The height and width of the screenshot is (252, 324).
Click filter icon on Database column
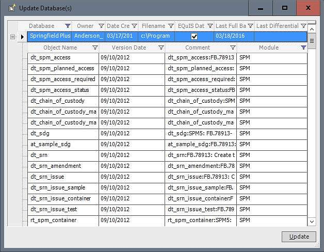pyautogui.click(x=68, y=26)
